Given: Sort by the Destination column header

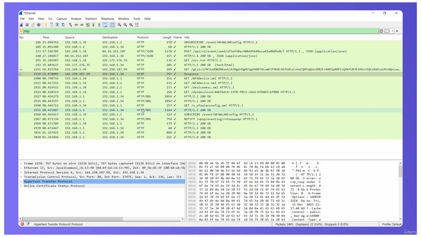Looking at the screenshot, I should click(119, 38).
